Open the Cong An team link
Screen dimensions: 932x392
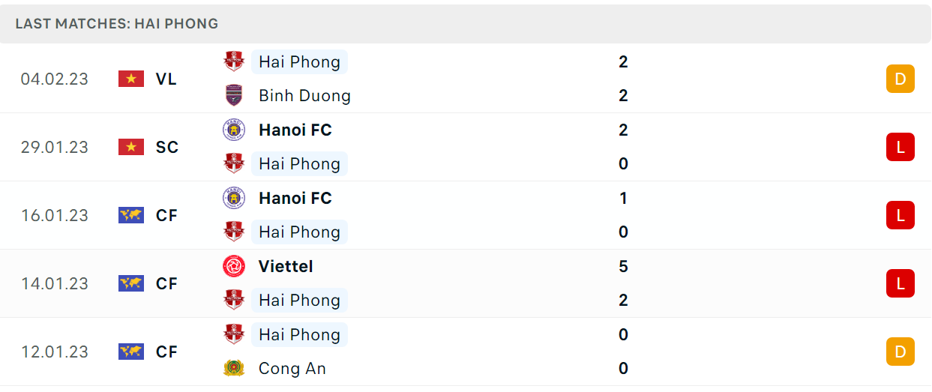coord(292,369)
